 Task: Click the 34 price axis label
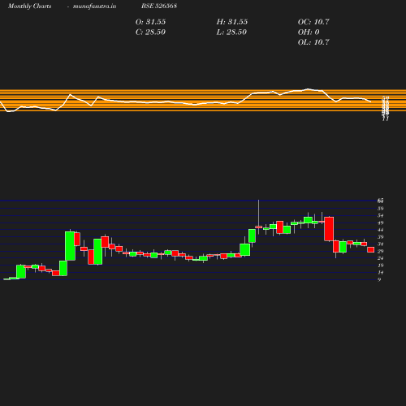click(381, 244)
